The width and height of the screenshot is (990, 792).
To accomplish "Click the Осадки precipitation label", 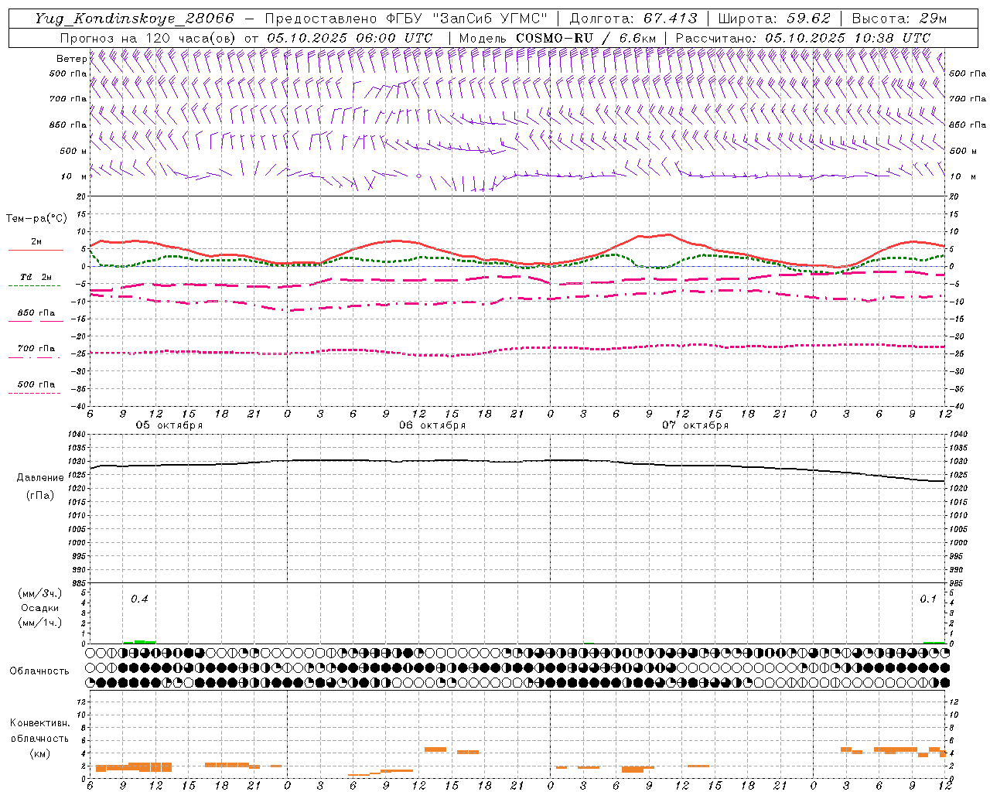I will [x=40, y=608].
